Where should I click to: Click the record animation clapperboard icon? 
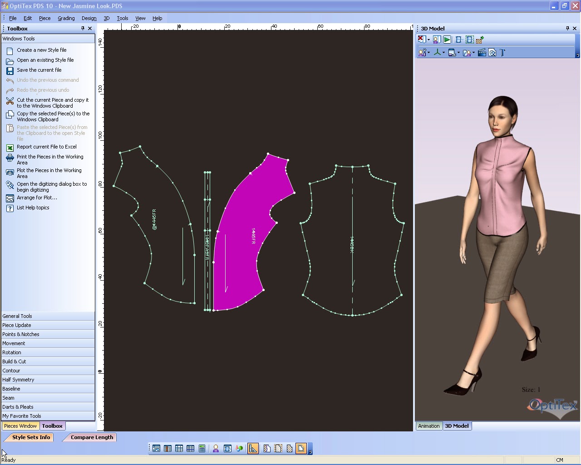click(482, 52)
